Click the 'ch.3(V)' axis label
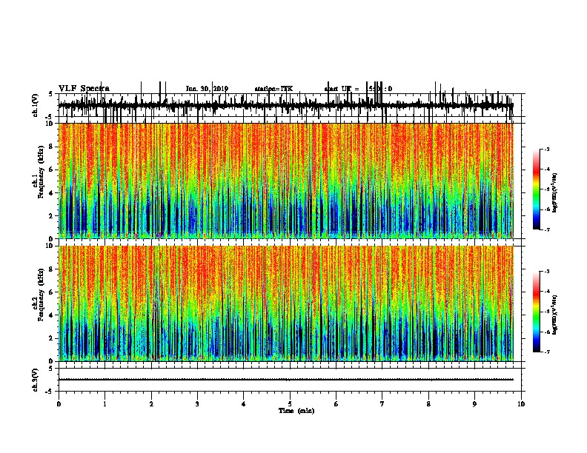Screen dimensions: 587x453 (x=36, y=380)
